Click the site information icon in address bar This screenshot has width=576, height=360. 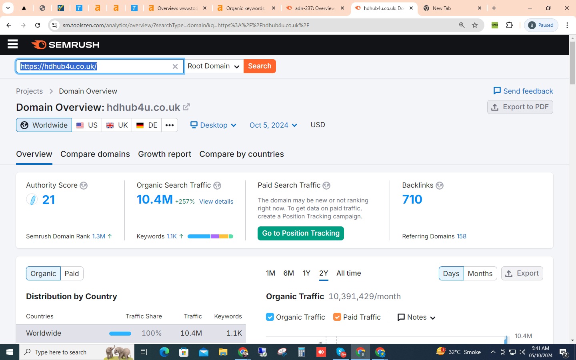pos(54,25)
